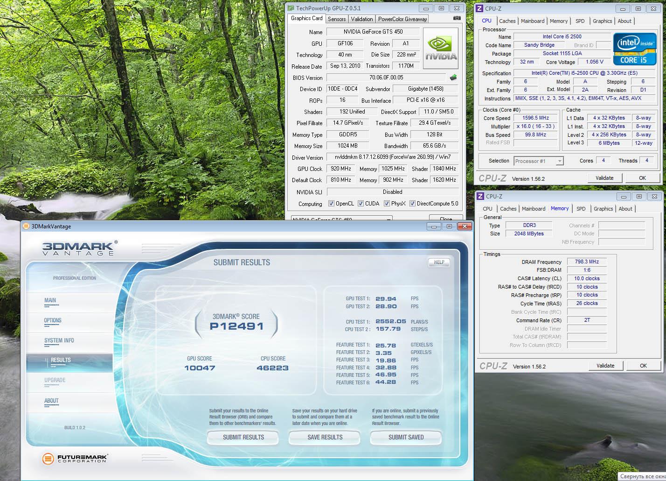
Task: Click the show desktop tooltip at bottom right
Action: tap(642, 476)
